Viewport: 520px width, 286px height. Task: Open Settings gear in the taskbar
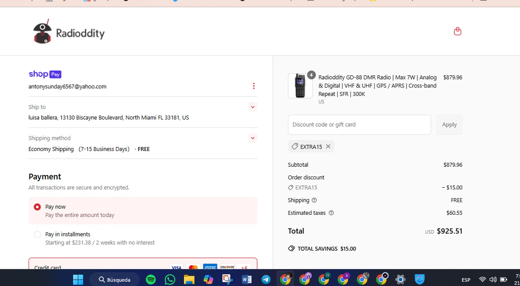pos(400,279)
